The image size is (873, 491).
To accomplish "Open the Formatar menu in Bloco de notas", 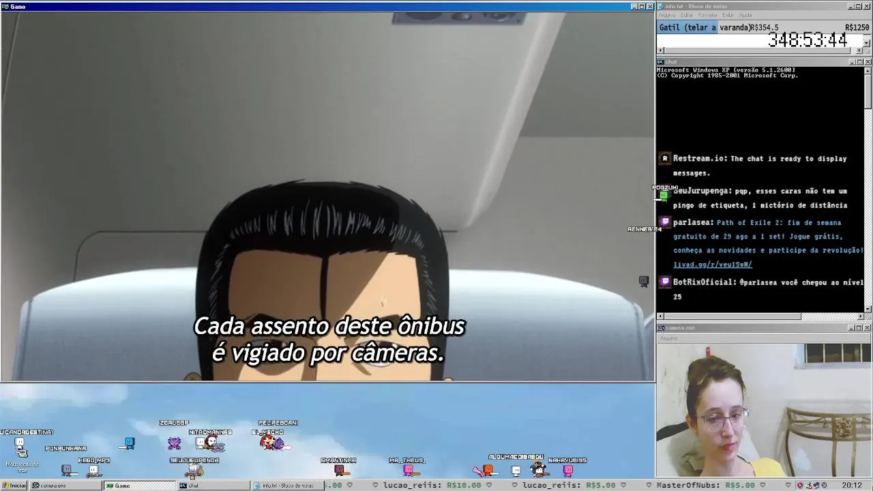I will coord(708,15).
